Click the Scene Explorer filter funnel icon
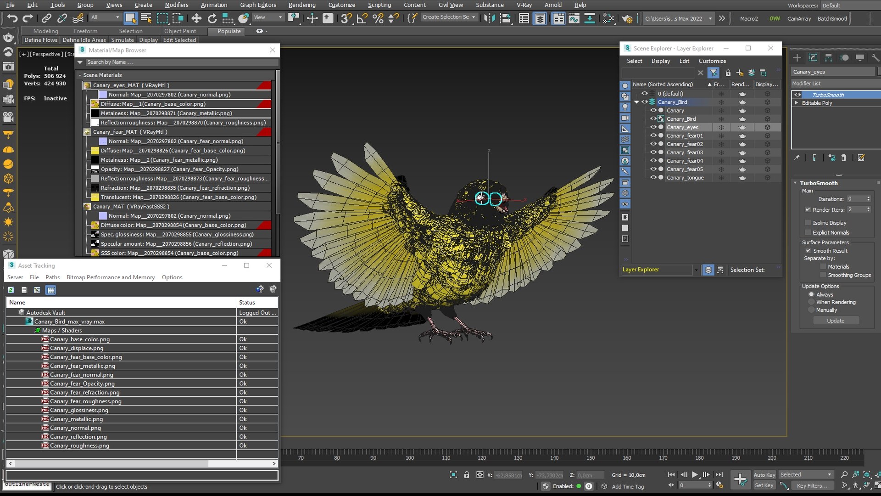Screen dimensions: 881x496 (x=713, y=73)
